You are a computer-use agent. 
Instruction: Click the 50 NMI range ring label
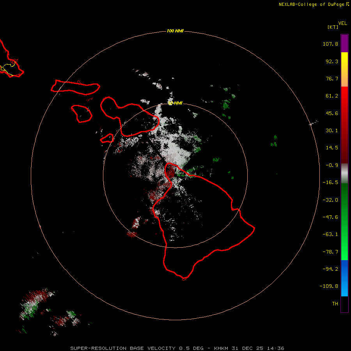click(175, 103)
